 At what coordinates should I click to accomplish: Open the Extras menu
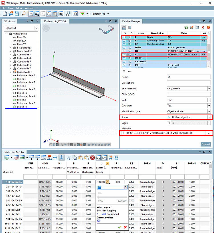19,8
